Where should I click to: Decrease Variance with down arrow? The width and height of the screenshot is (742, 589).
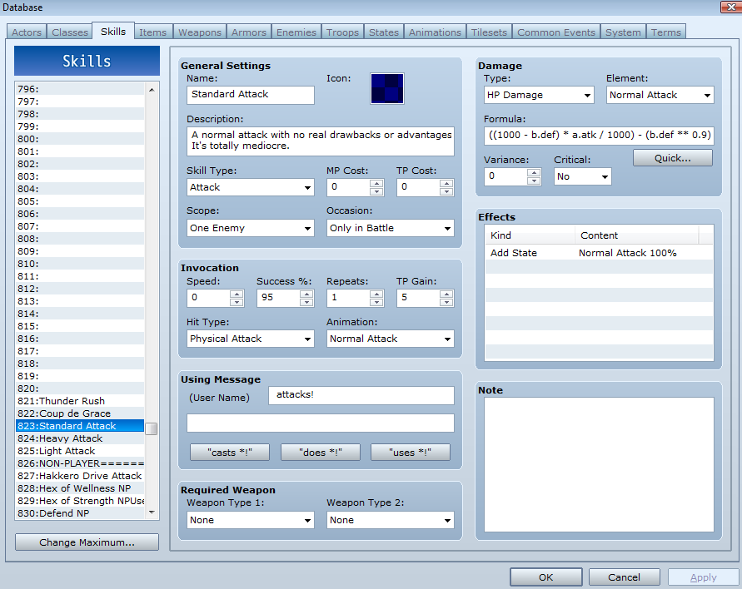tap(534, 181)
